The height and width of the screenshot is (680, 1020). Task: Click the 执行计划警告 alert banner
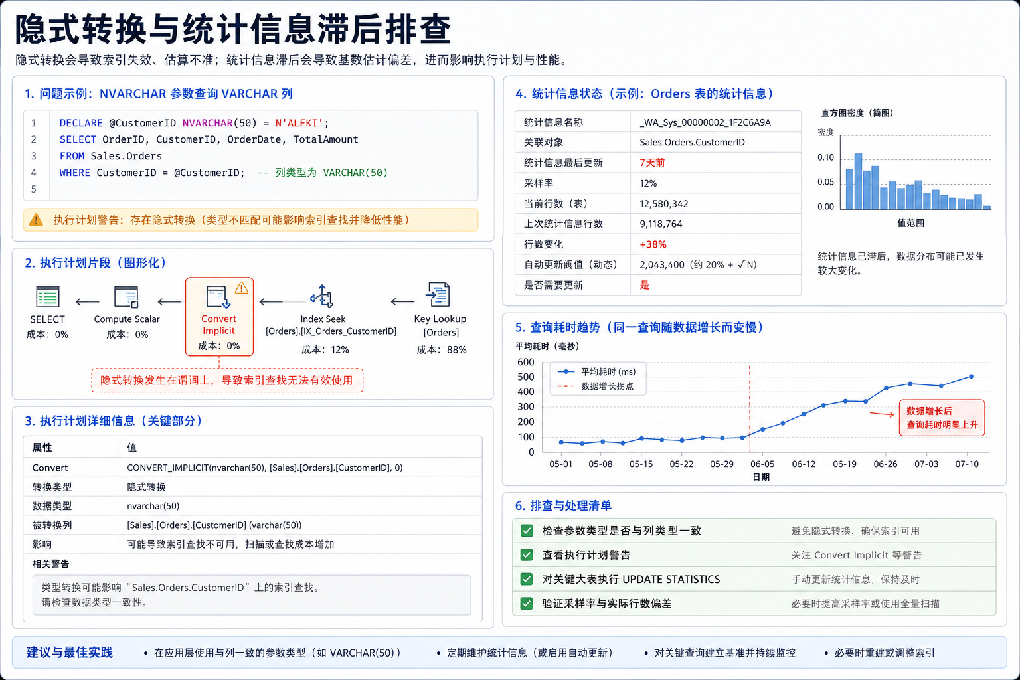click(x=251, y=220)
